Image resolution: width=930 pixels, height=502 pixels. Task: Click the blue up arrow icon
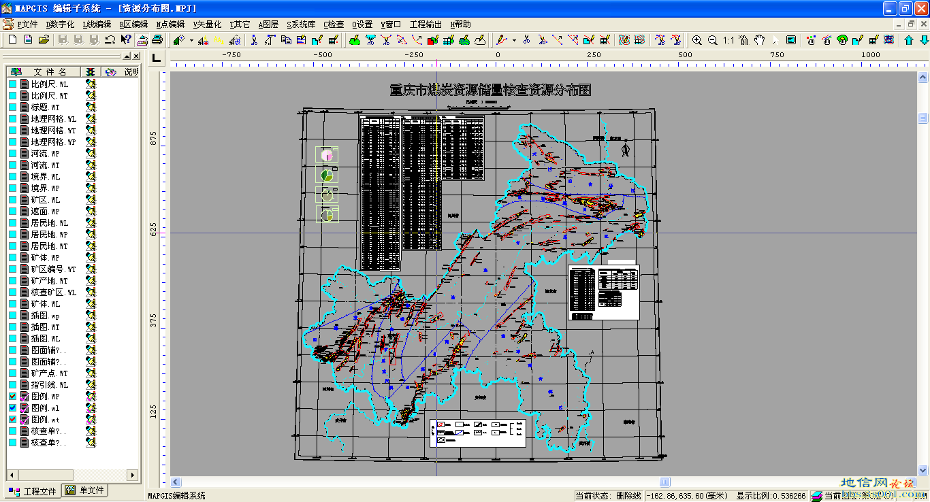pos(909,40)
